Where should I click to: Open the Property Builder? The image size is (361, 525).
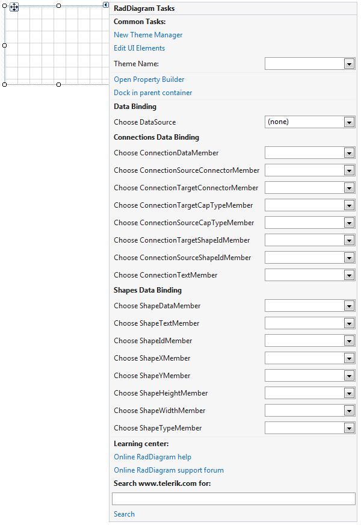pyautogui.click(x=149, y=79)
